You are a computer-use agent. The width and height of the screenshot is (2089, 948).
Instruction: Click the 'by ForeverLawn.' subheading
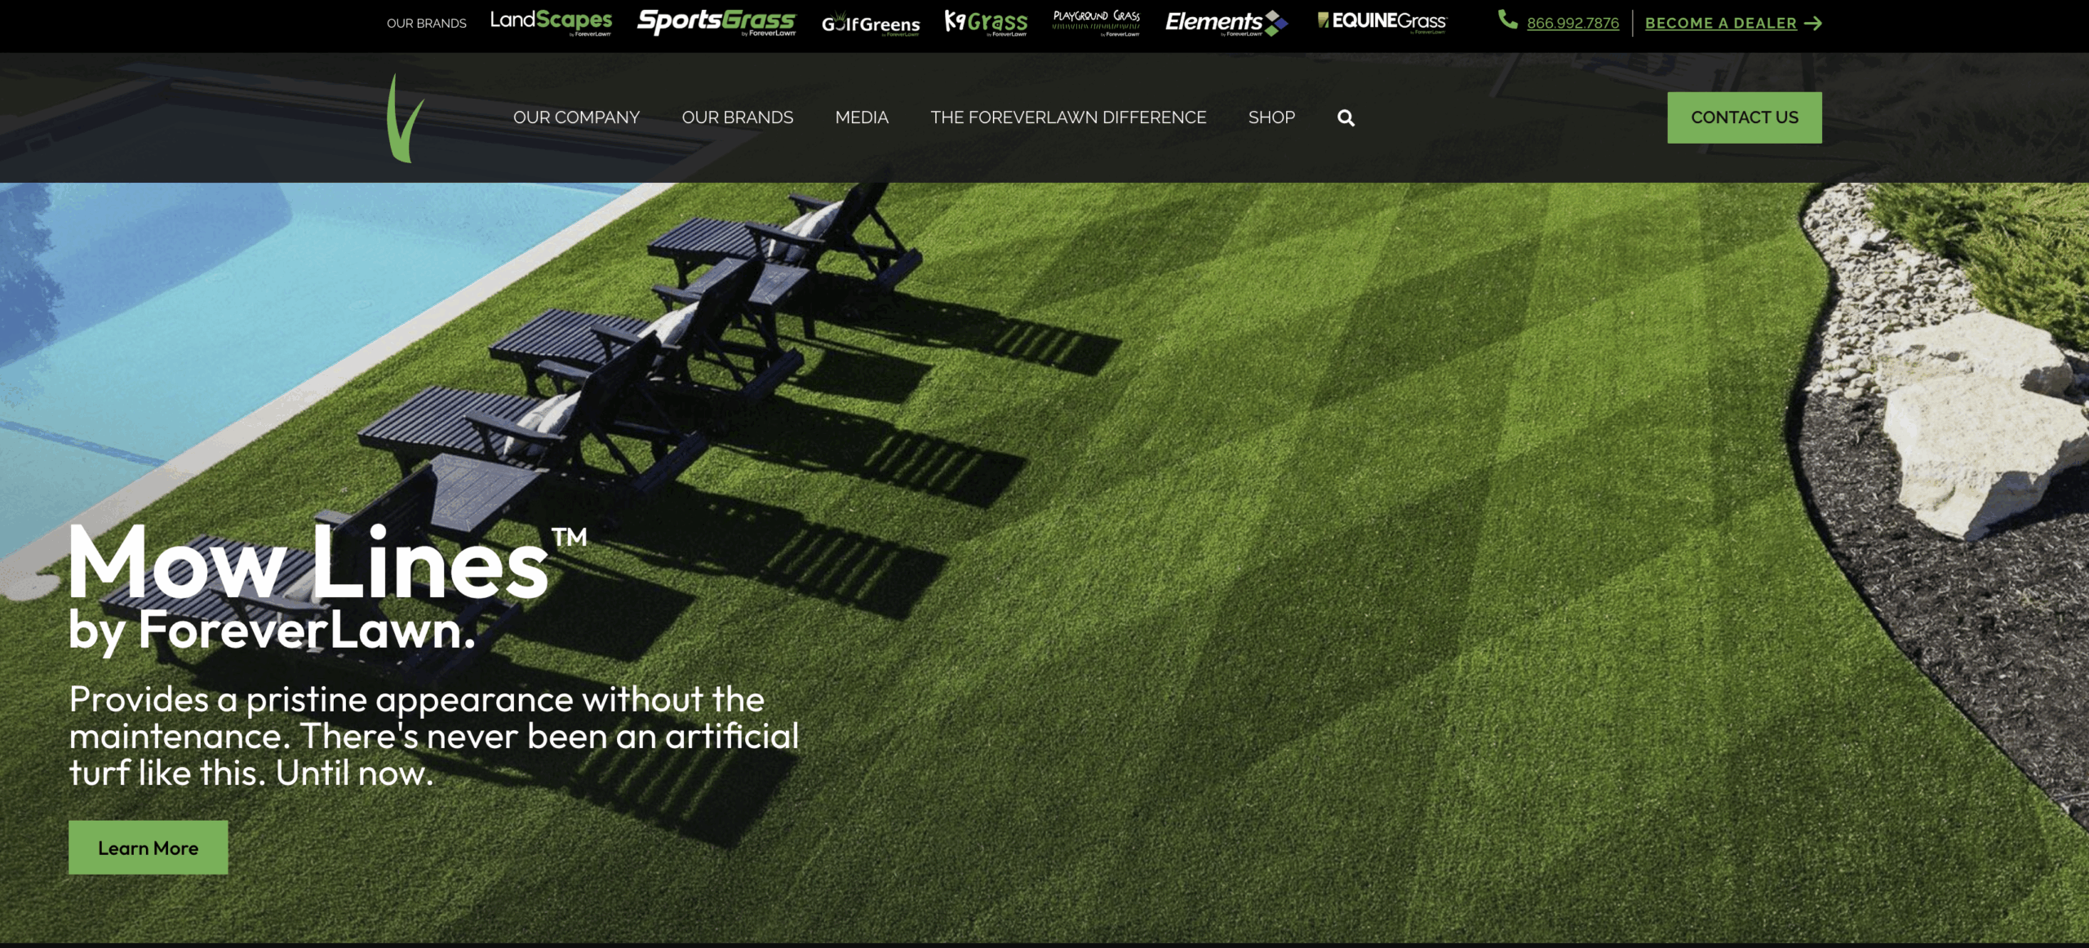[x=272, y=631]
